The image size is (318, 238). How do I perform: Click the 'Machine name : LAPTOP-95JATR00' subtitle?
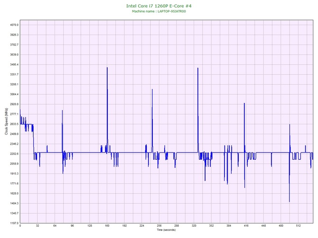pos(159,11)
